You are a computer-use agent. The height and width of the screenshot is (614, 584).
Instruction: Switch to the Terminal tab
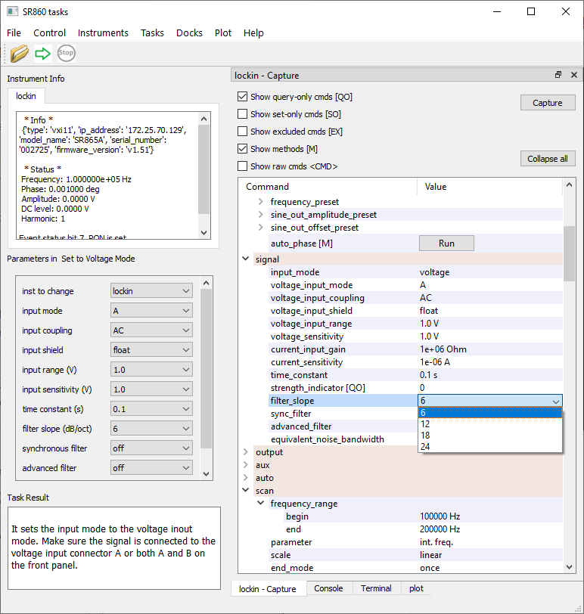tap(376, 588)
